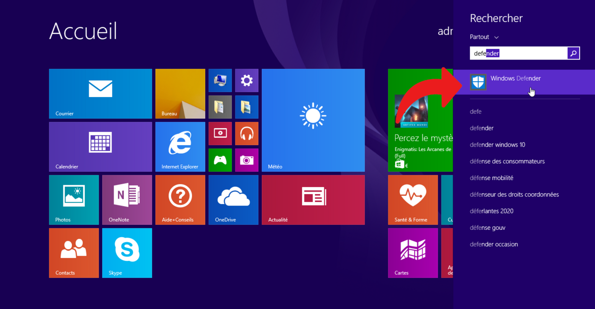Click the magnifier search button
This screenshot has height=309, width=595.
pyautogui.click(x=574, y=53)
